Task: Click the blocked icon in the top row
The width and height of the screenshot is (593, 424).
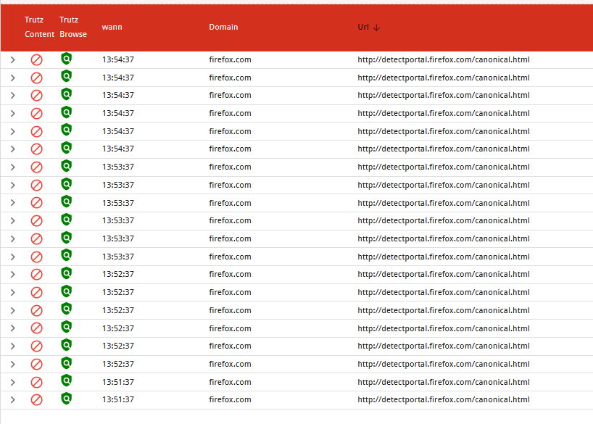Action: click(x=36, y=59)
